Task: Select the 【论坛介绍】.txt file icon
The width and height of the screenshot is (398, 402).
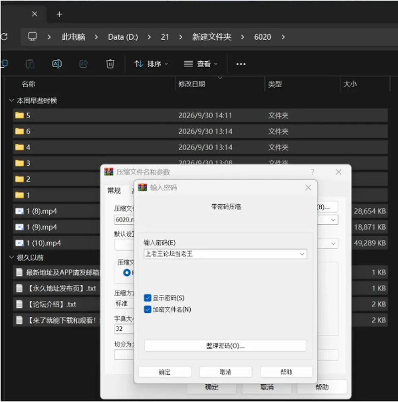Action: [19, 304]
